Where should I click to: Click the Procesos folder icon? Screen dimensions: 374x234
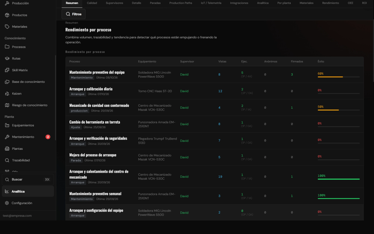pos(7,47)
